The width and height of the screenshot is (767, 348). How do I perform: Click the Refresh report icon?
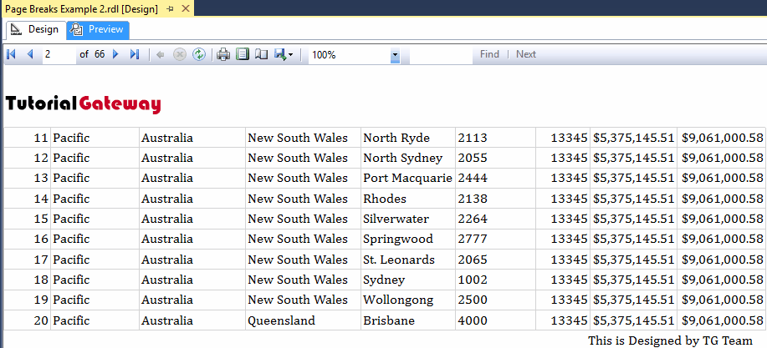[198, 54]
